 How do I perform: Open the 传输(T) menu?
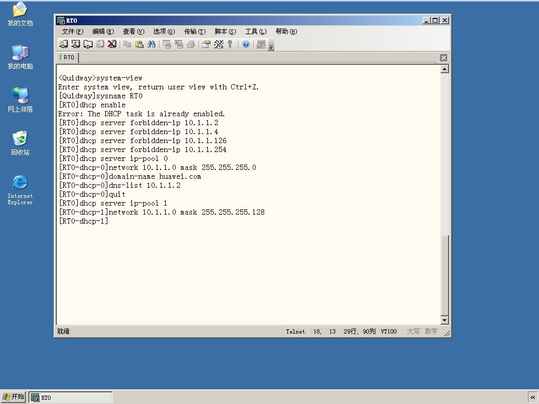[x=195, y=32]
